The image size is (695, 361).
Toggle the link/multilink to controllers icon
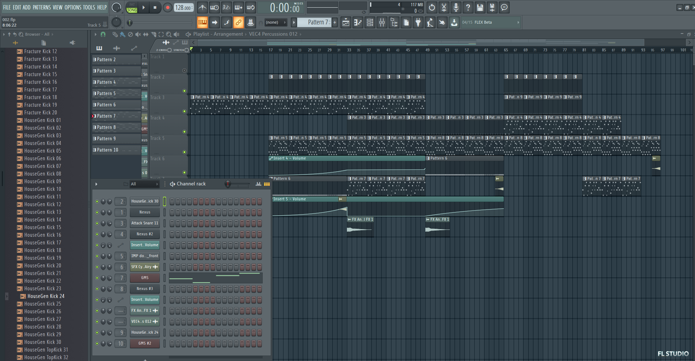coord(239,23)
